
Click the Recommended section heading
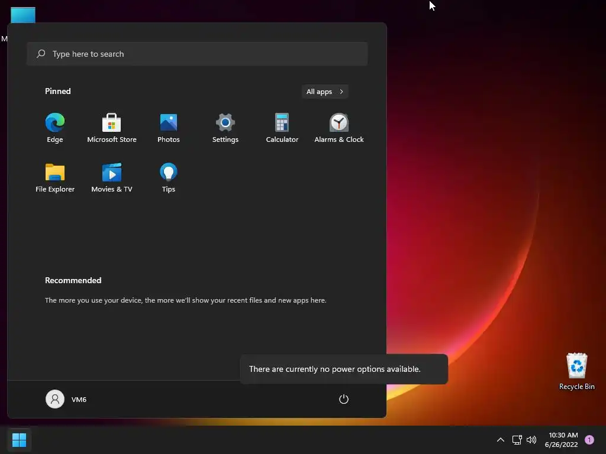(x=73, y=280)
